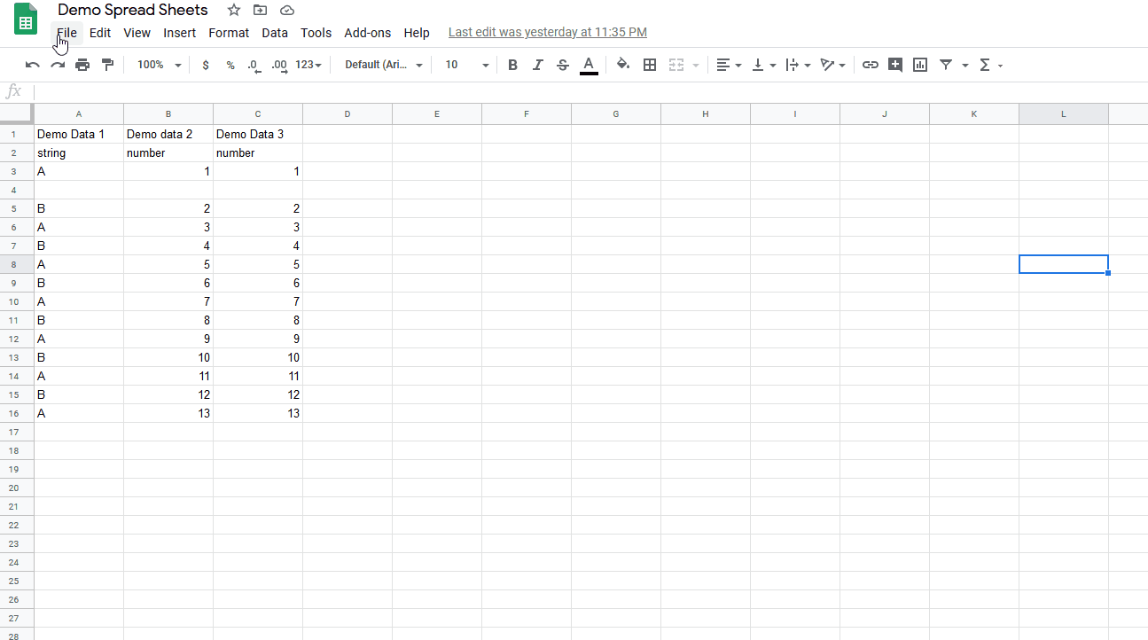This screenshot has width=1148, height=640.
Task: Create a filter with funnel icon
Action: tap(946, 65)
